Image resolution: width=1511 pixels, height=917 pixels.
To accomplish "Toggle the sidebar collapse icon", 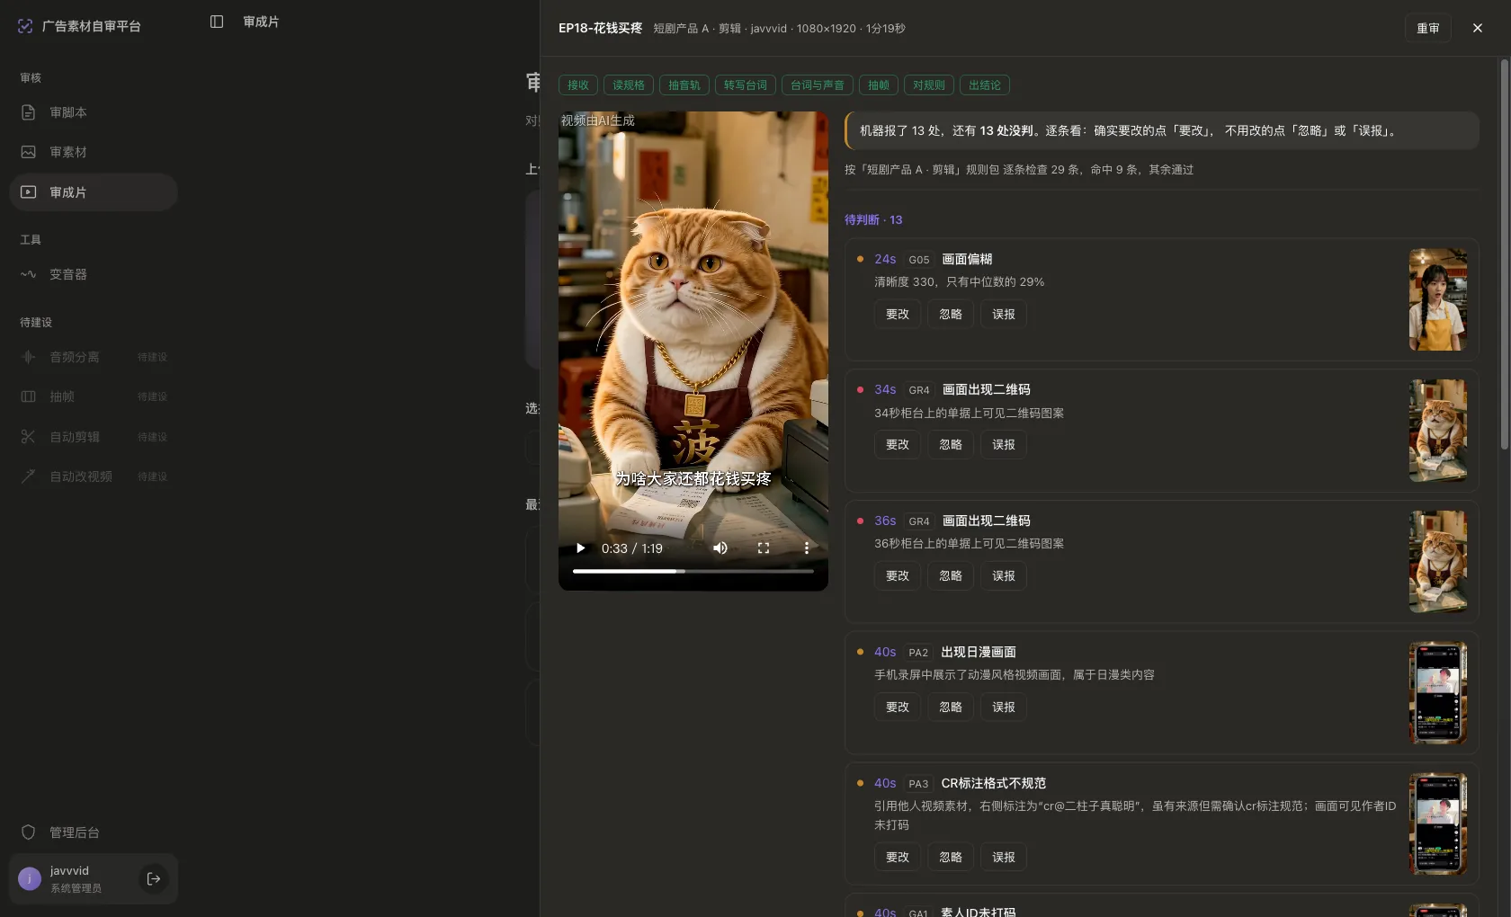I will [x=217, y=22].
